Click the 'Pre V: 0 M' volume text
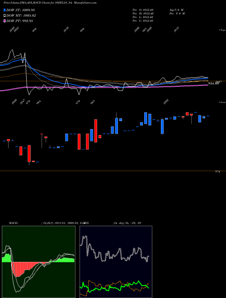The image size is (226, 298). coord(177,14)
